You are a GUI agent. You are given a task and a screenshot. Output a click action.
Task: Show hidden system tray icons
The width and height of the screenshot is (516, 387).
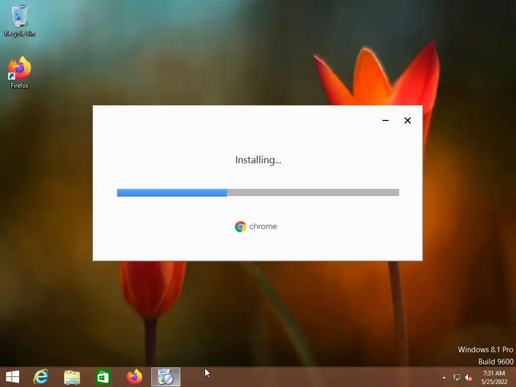444,377
